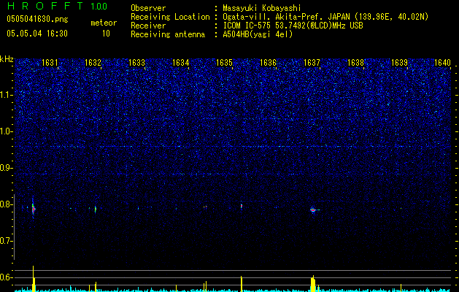Click the meteor echo at 1632
The image size is (459, 292).
click(x=96, y=209)
